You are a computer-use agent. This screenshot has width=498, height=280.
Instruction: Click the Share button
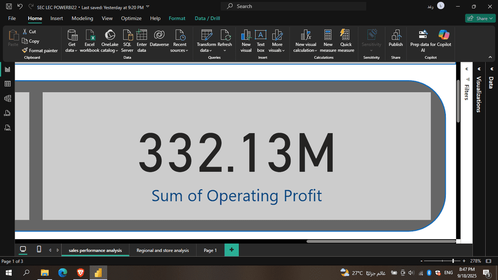(479, 18)
